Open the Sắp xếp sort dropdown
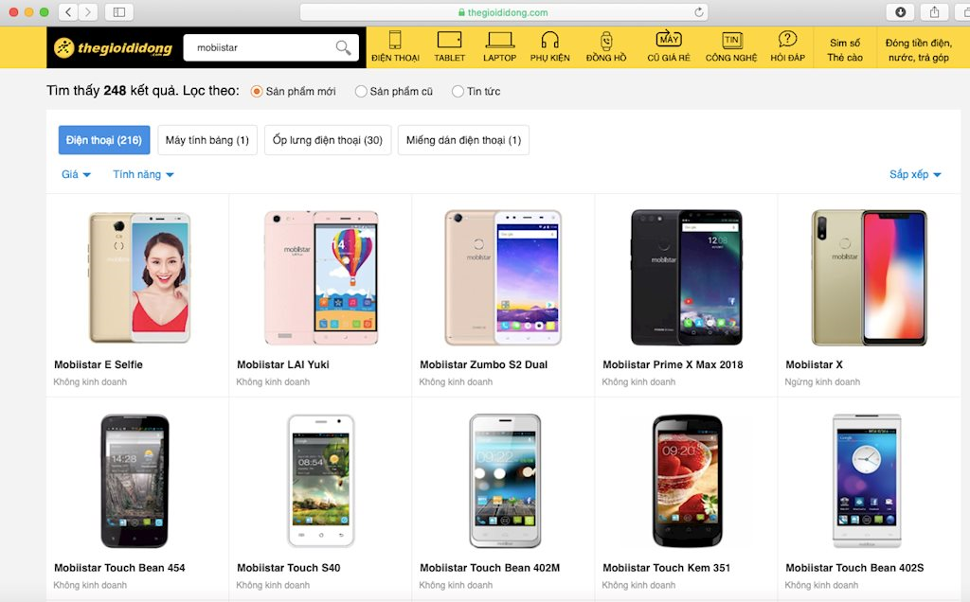The width and height of the screenshot is (970, 602). click(915, 174)
